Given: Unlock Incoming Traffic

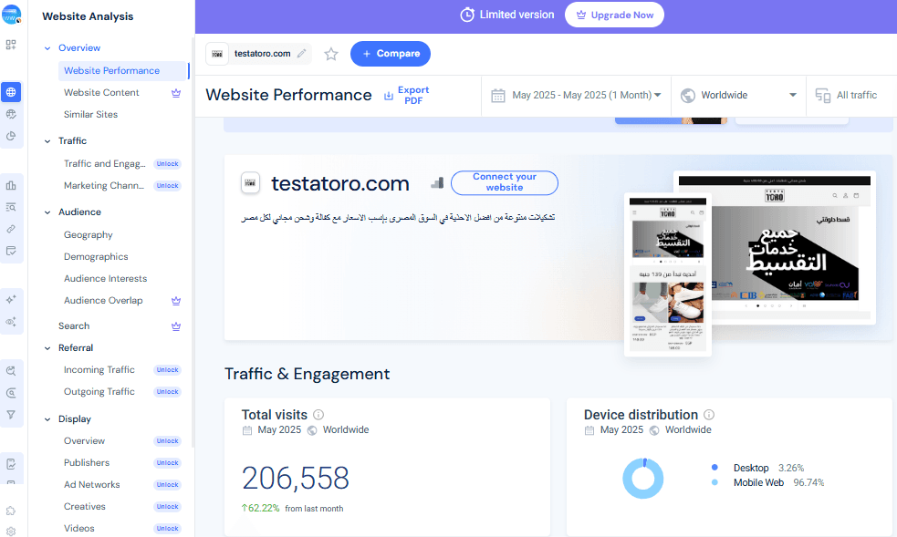Looking at the screenshot, I should point(168,370).
